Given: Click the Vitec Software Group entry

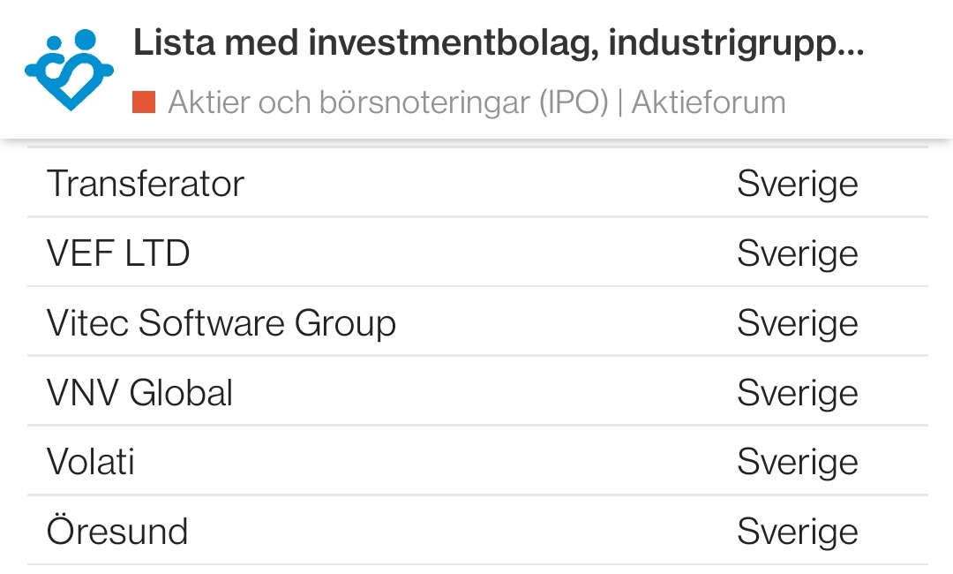Looking at the screenshot, I should (x=221, y=323).
